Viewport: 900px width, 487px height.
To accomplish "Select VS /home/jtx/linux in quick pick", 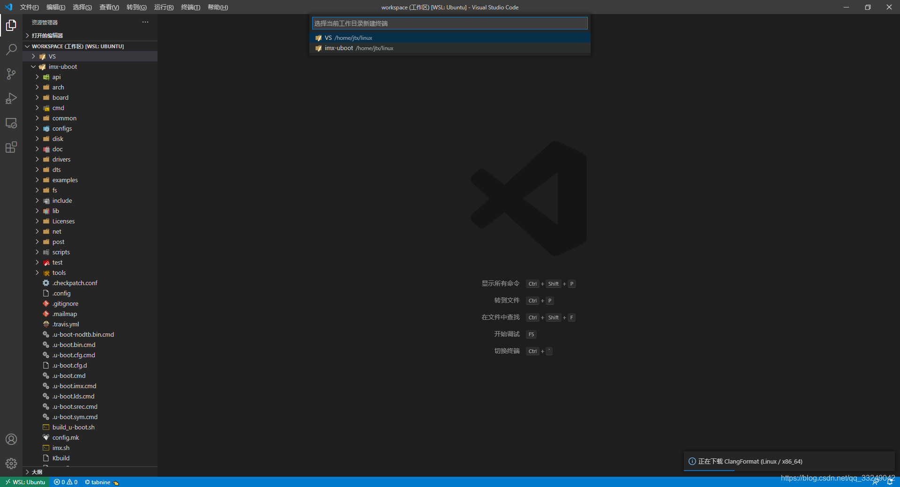I will [x=450, y=38].
